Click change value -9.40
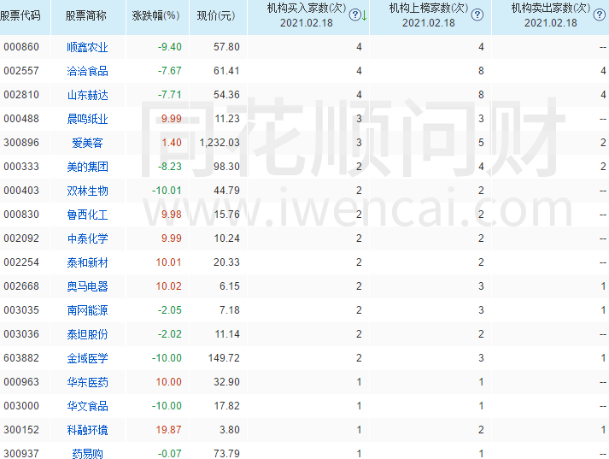The width and height of the screenshot is (609, 459). tap(169, 47)
